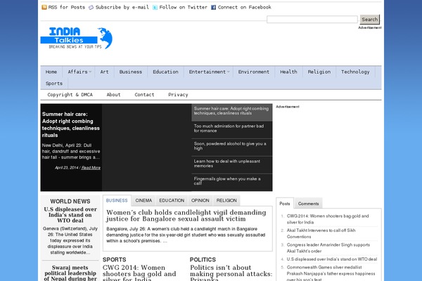The image size is (422, 281).
Task: Switch to the CINEMA tab
Action: coord(143,201)
